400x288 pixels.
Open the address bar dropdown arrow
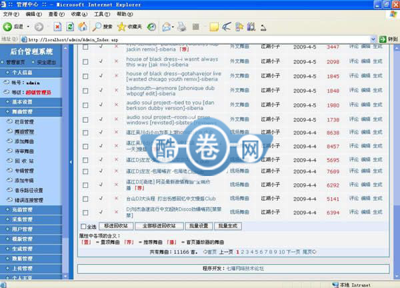[x=373, y=39]
